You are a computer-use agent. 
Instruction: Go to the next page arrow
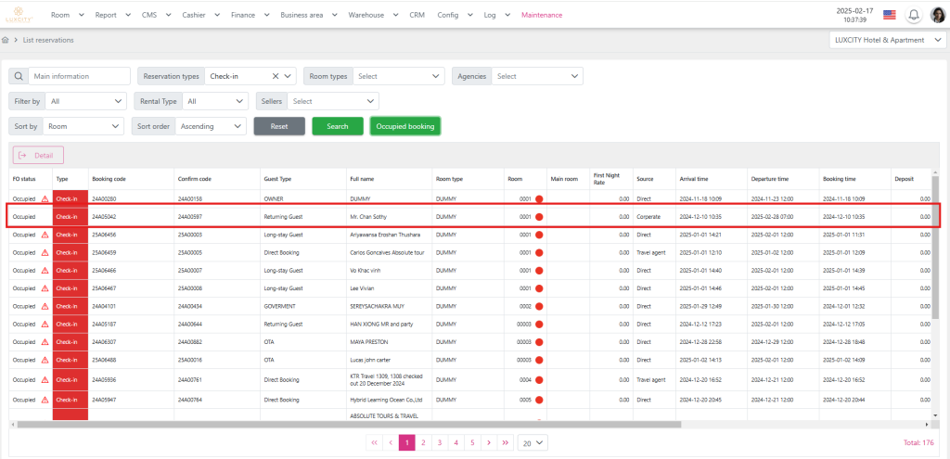click(488, 443)
